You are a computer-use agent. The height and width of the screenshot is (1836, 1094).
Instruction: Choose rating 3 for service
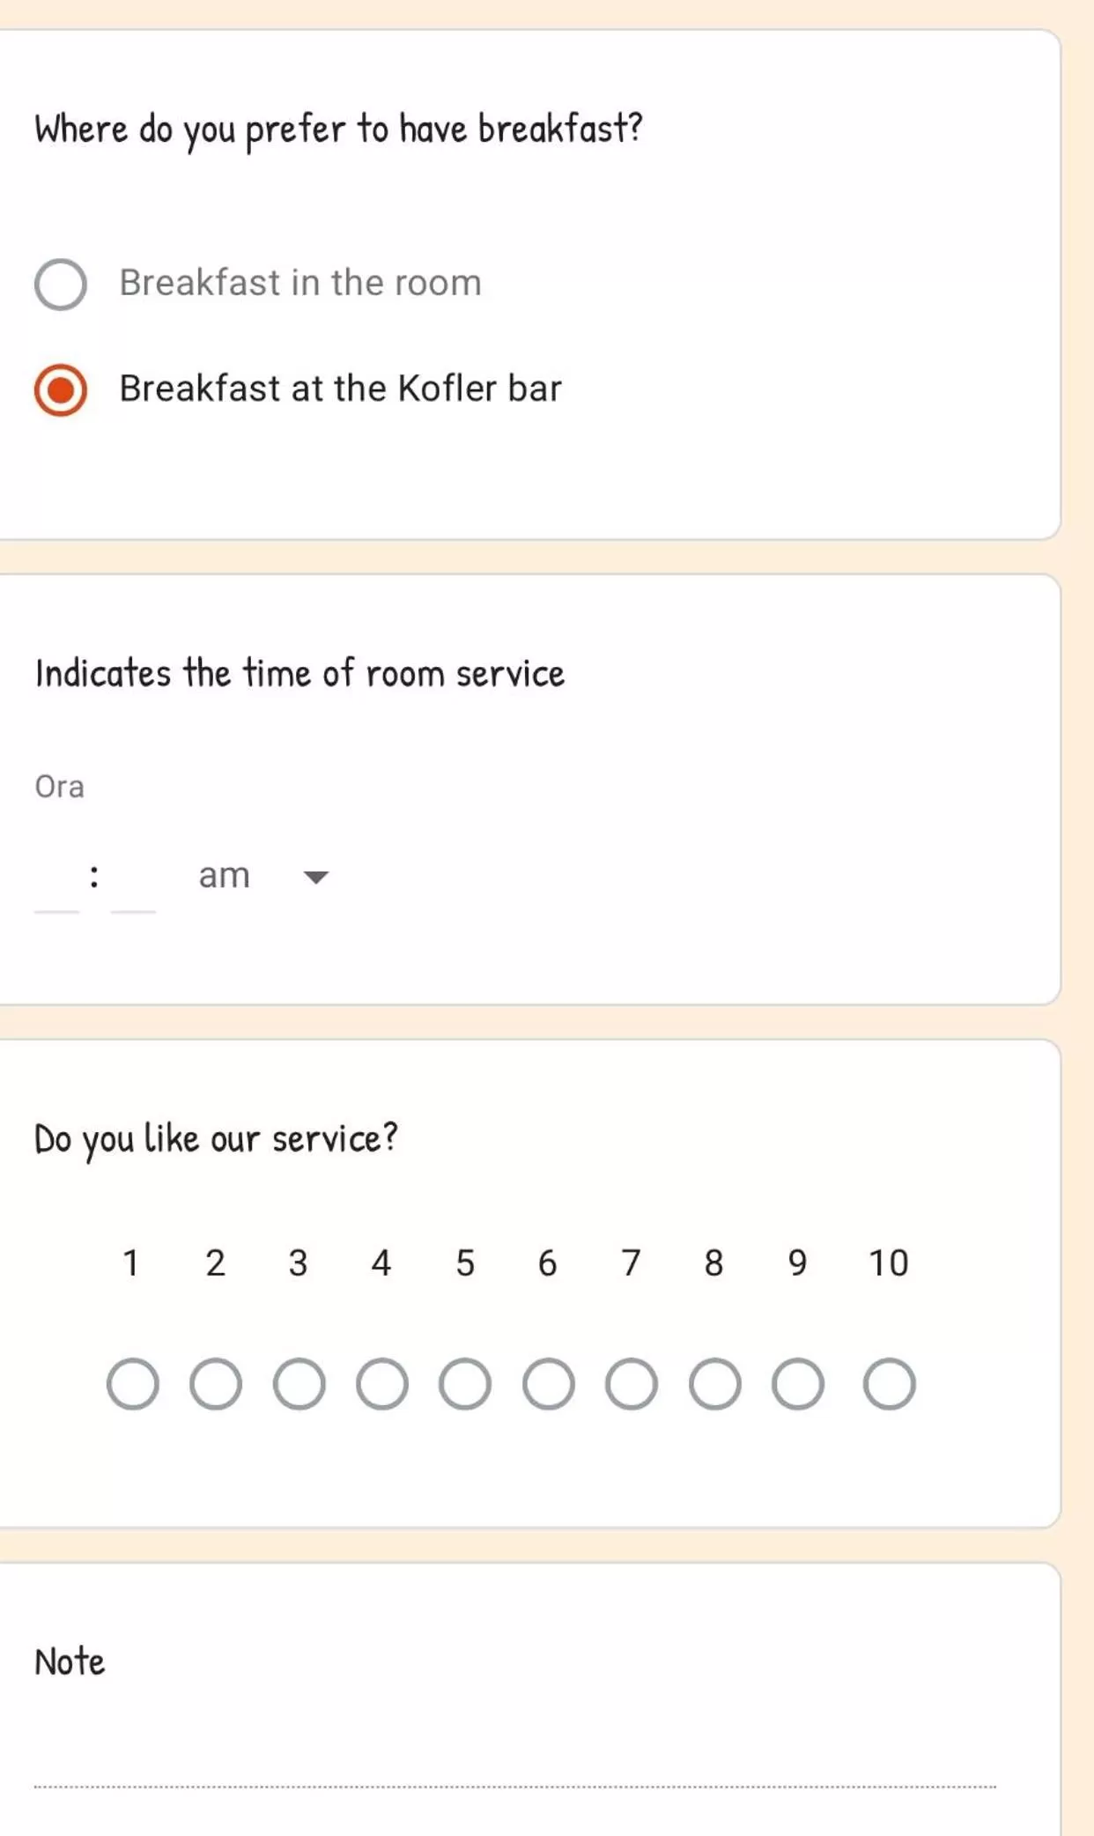[x=299, y=1384]
